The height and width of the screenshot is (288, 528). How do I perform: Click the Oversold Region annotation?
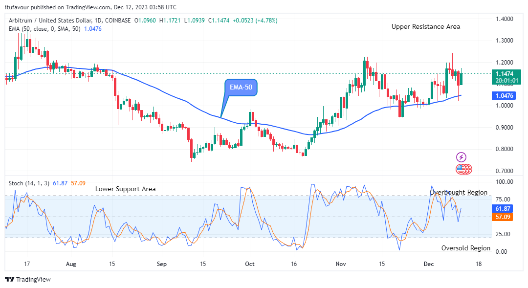click(466, 248)
